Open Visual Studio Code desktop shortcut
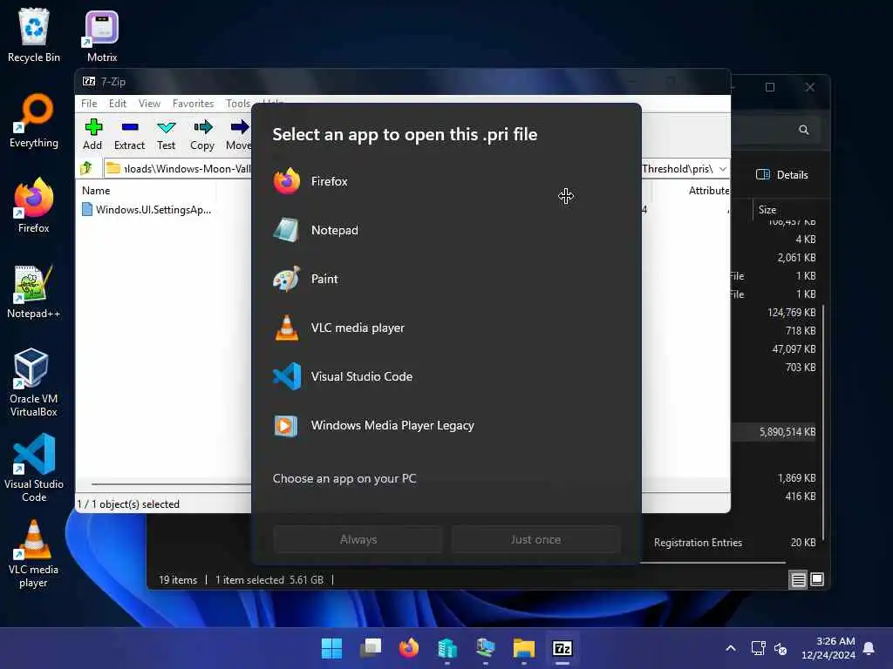The image size is (893, 669). pyautogui.click(x=34, y=468)
